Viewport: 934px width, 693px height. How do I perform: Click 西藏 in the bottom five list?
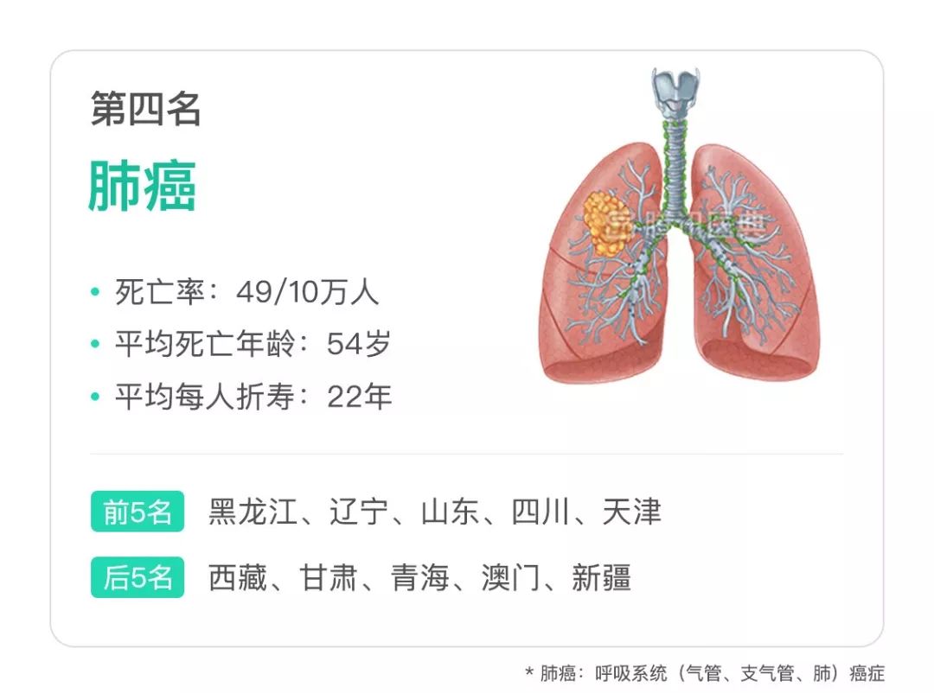237,577
